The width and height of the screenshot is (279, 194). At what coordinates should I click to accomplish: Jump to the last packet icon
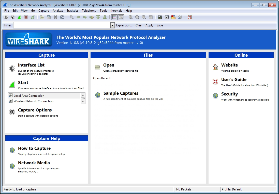pyautogui.click(x=105, y=17)
